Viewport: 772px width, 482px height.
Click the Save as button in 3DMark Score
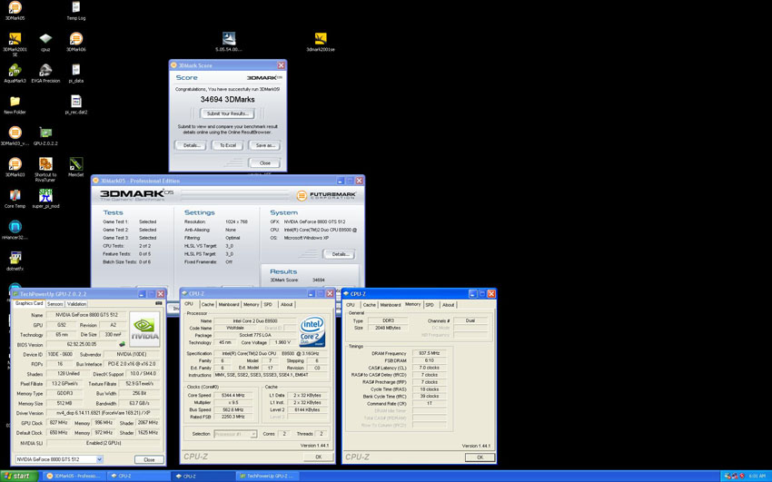[x=265, y=145]
